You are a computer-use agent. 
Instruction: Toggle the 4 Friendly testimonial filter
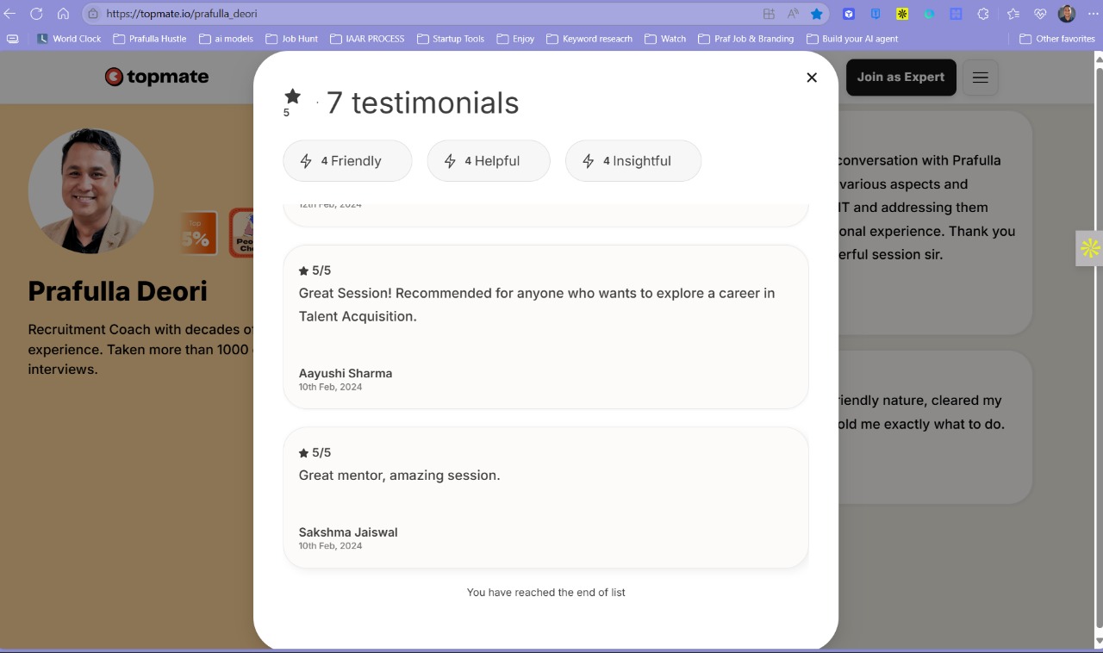pyautogui.click(x=347, y=160)
